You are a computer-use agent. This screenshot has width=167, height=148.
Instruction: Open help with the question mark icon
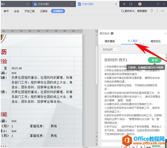pyautogui.click(x=152, y=11)
